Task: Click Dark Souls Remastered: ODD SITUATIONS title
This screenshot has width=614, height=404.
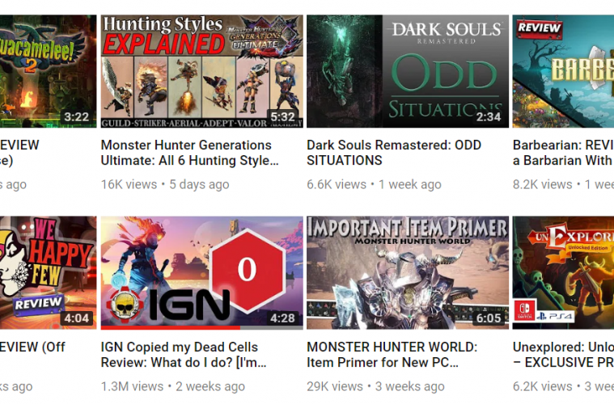Action: [394, 153]
